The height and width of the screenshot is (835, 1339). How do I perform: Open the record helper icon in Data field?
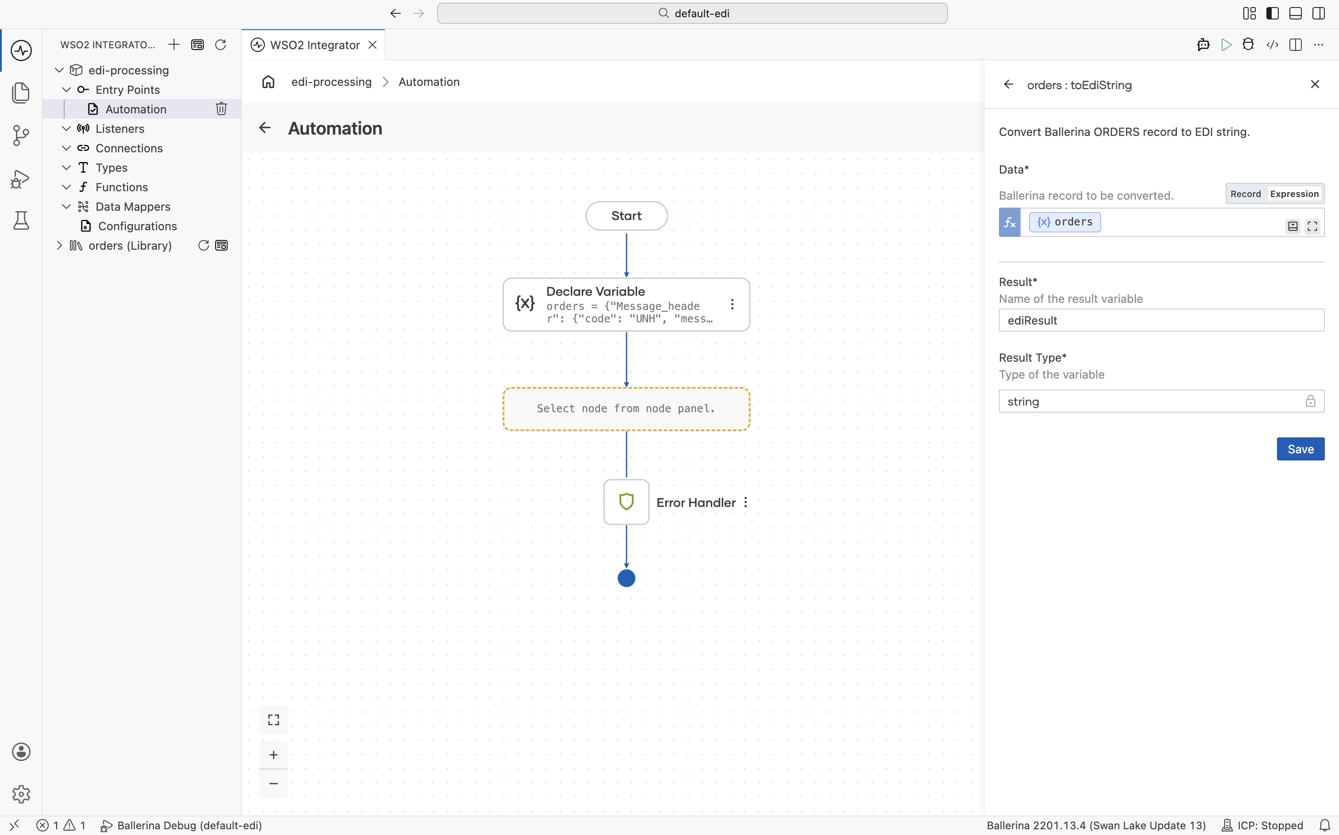1293,226
